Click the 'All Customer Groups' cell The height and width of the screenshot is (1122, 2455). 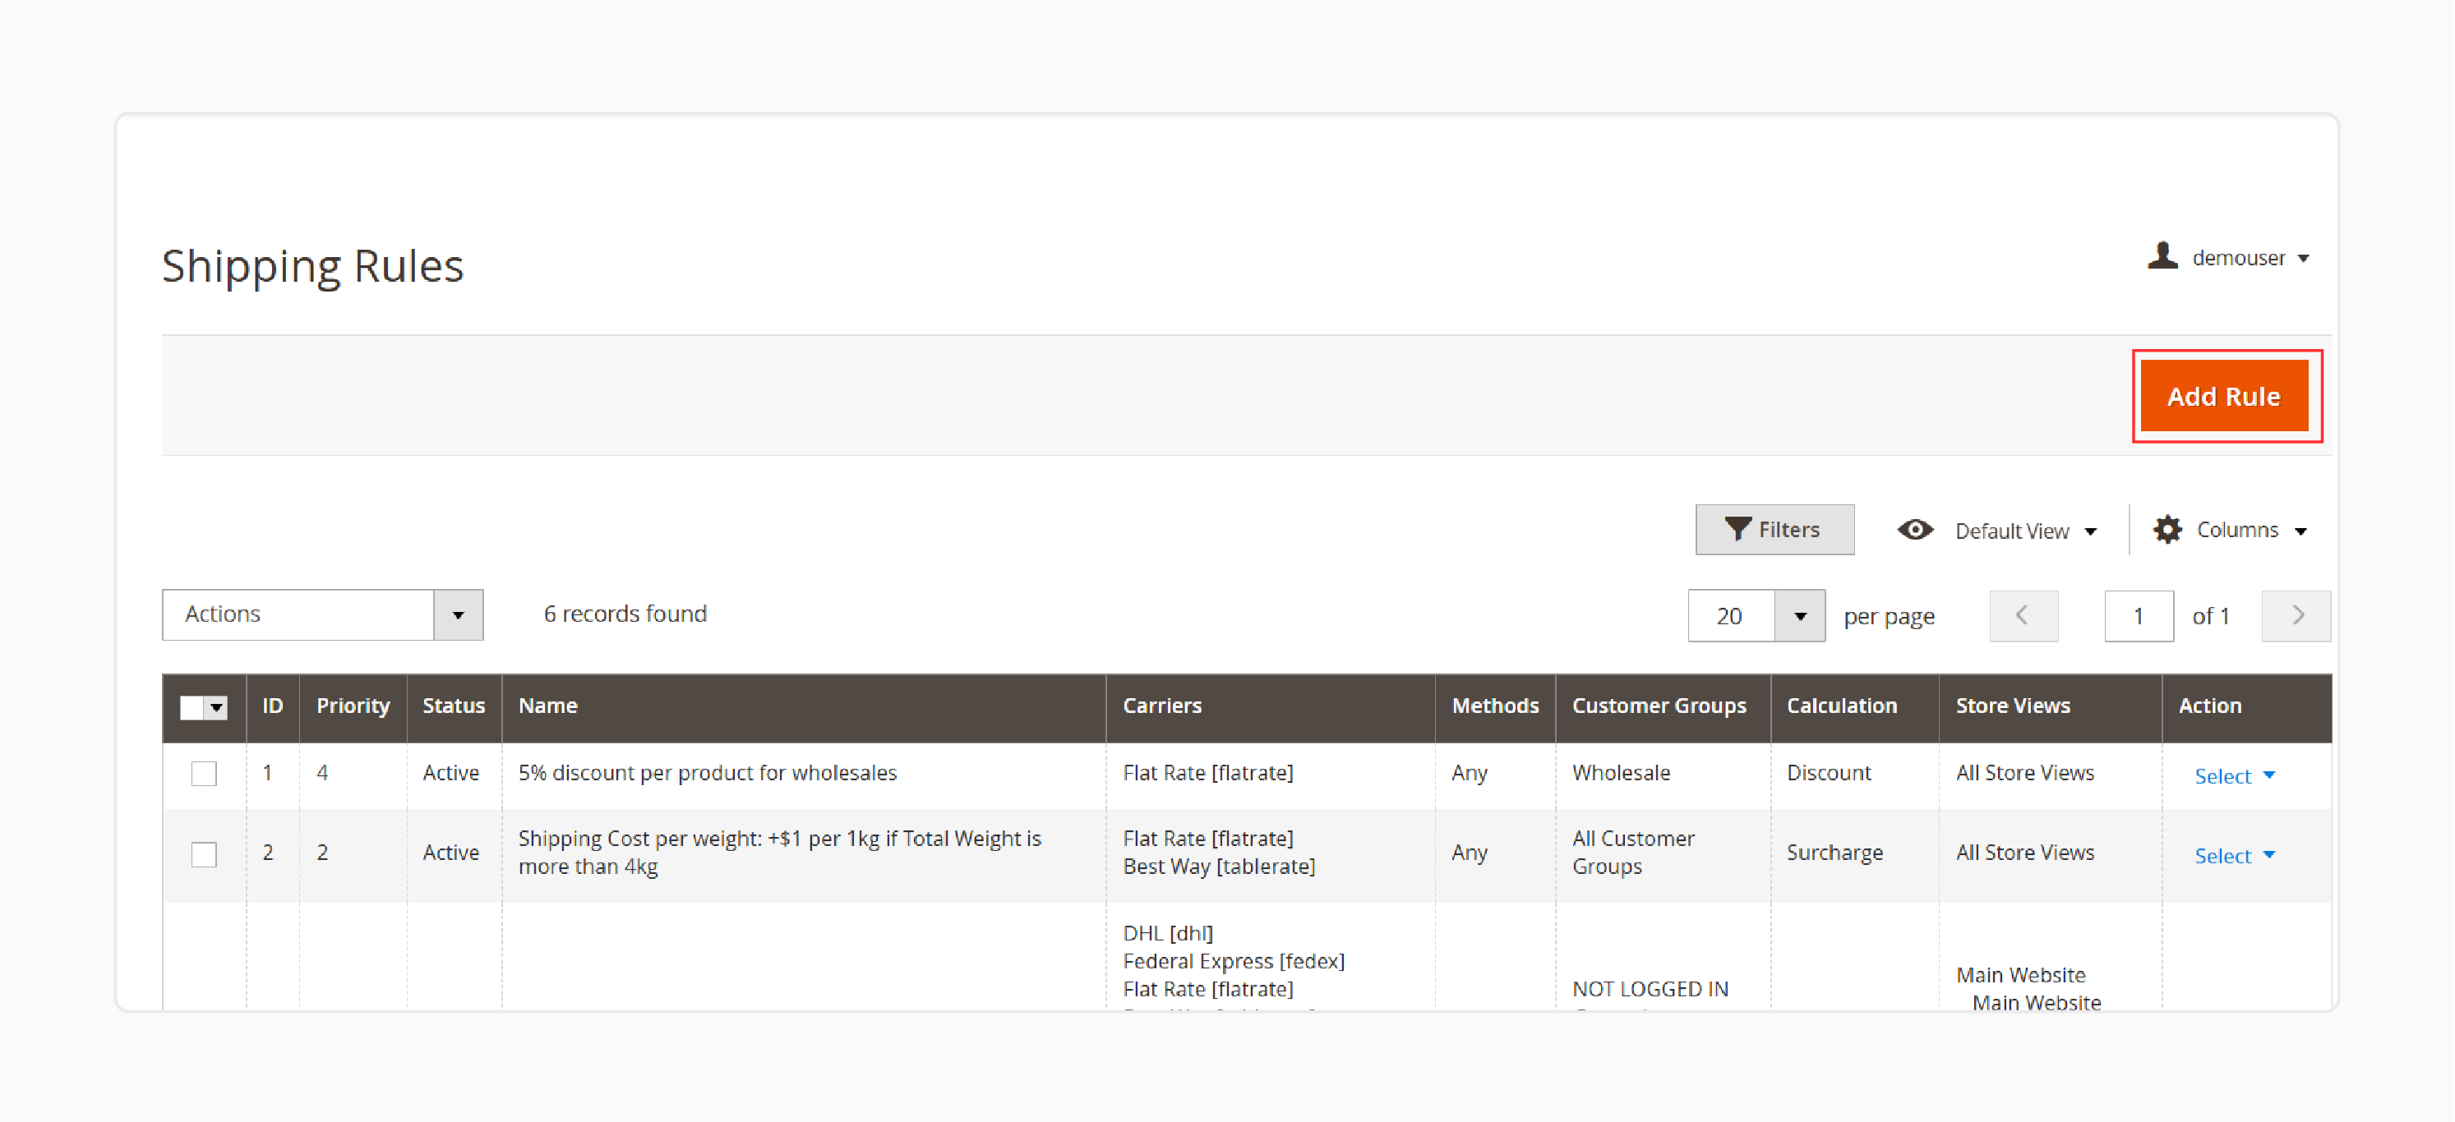1633,853
